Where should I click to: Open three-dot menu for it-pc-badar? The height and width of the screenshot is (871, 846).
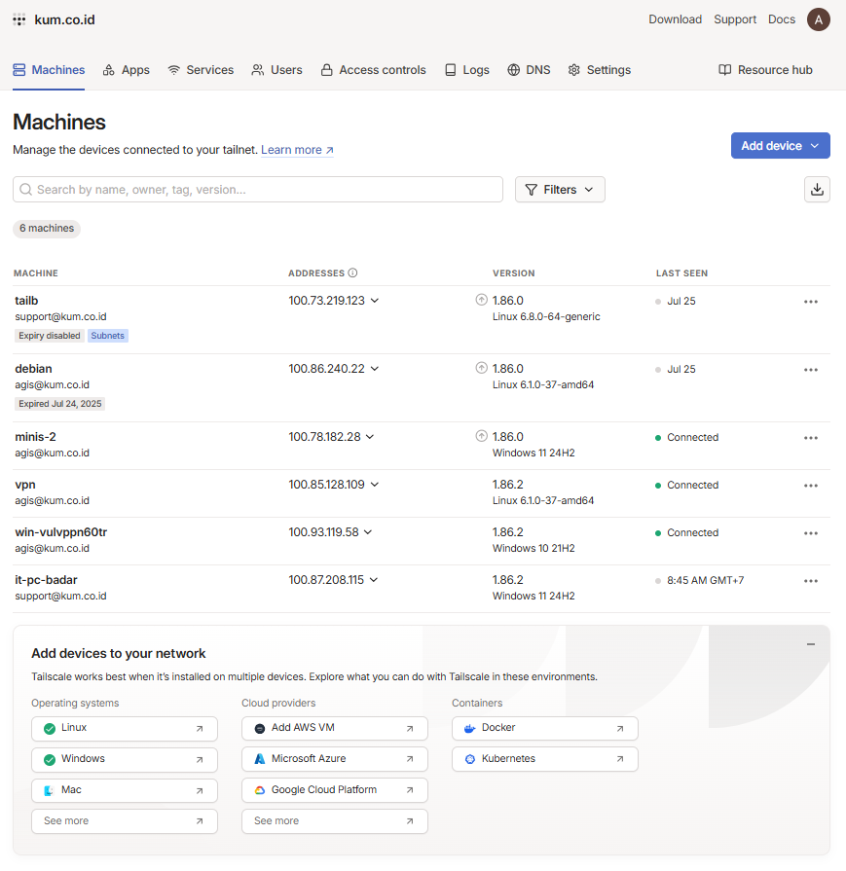tap(810, 581)
